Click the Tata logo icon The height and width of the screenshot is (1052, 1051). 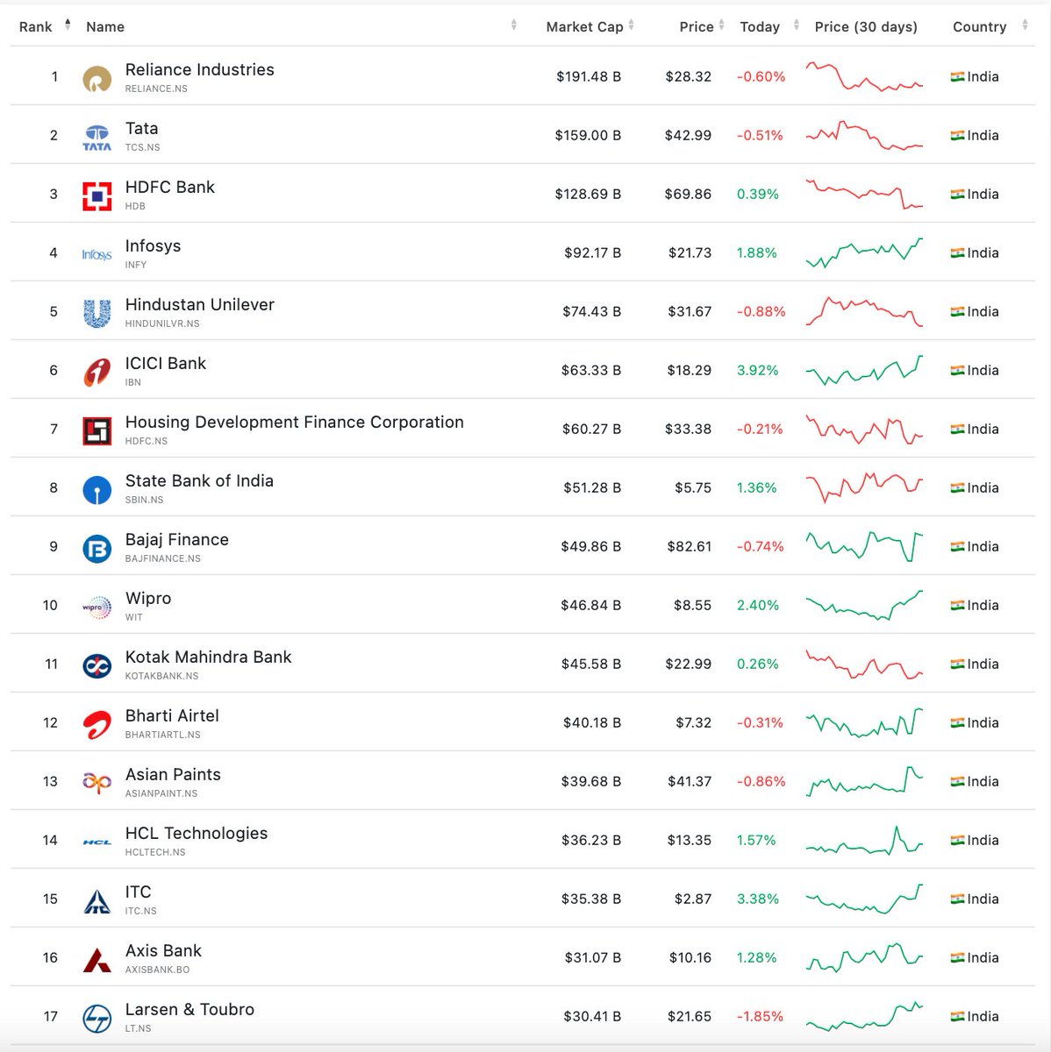pyautogui.click(x=97, y=138)
